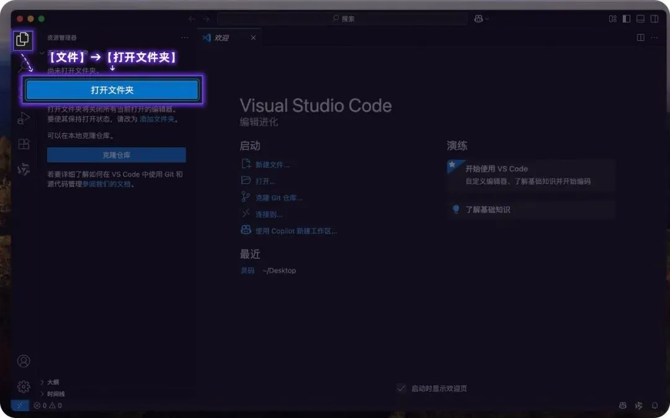This screenshot has width=670, height=418.
Task: Uncheck 启动时显示欢迎页 checkbox
Action: point(401,388)
